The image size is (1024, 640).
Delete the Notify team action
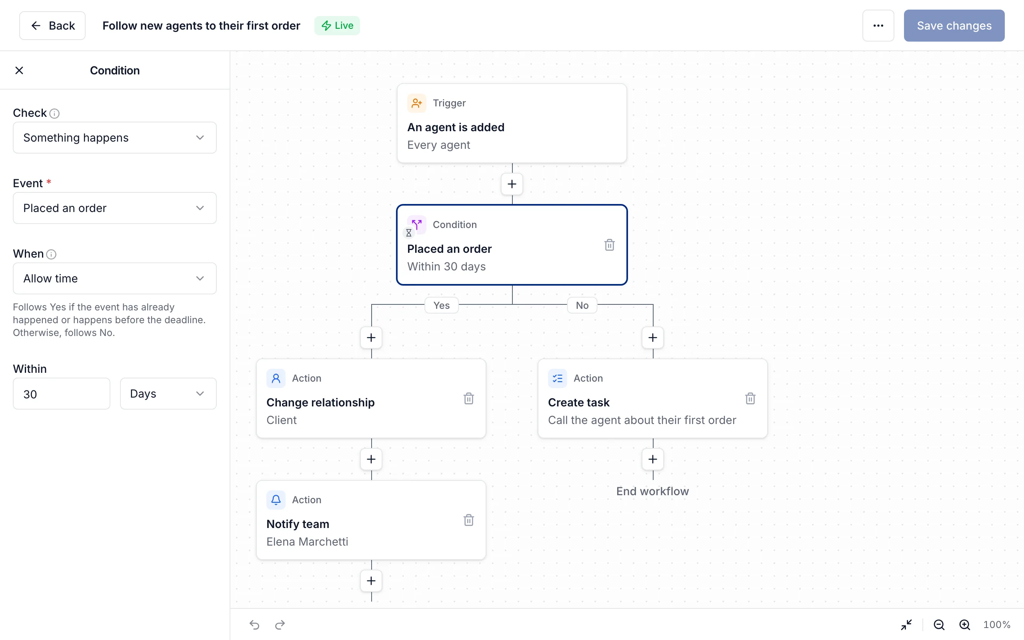(468, 520)
